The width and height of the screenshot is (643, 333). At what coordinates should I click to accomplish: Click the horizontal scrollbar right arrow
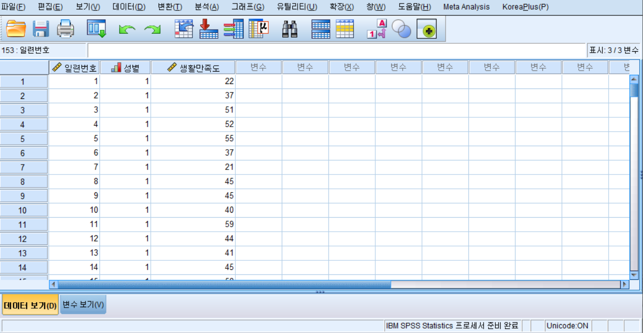pos(625,285)
